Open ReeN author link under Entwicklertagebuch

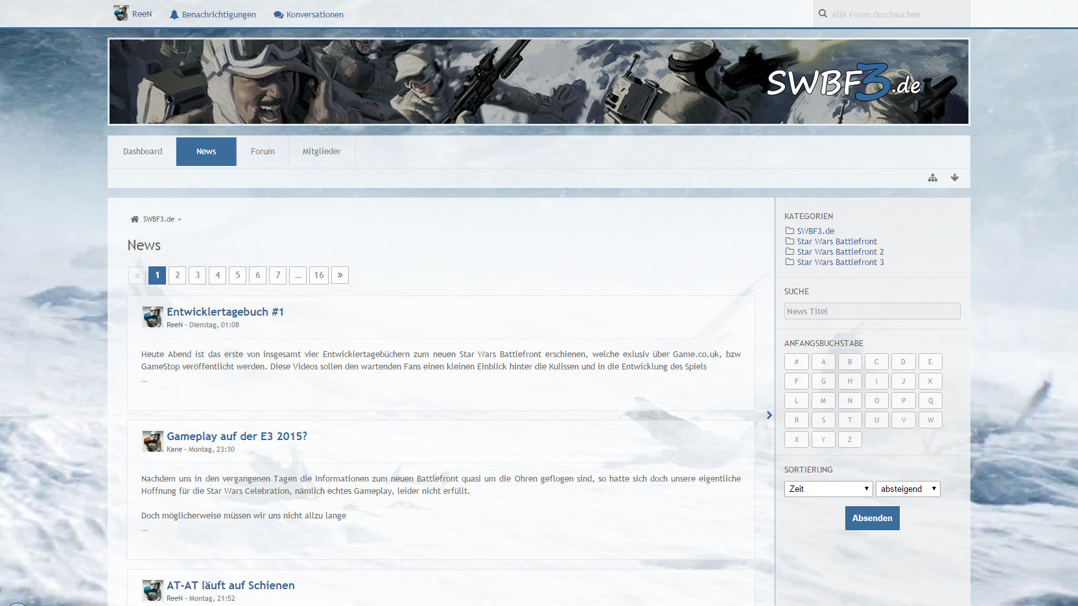pyautogui.click(x=174, y=325)
